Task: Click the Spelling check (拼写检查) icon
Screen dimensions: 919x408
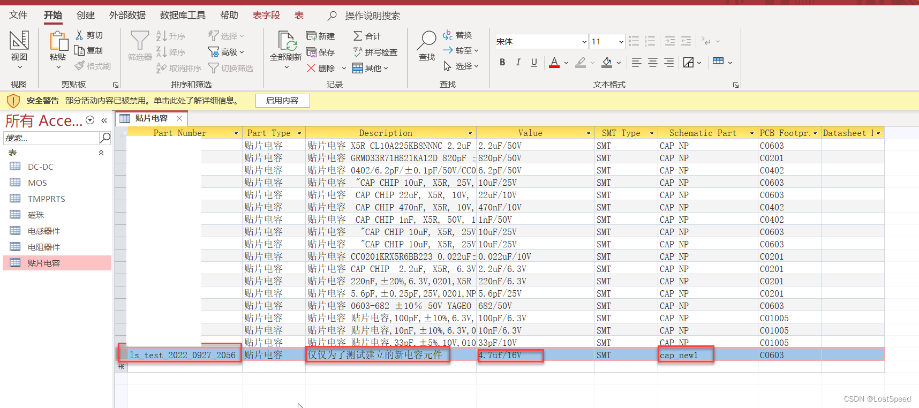Action: [x=358, y=52]
